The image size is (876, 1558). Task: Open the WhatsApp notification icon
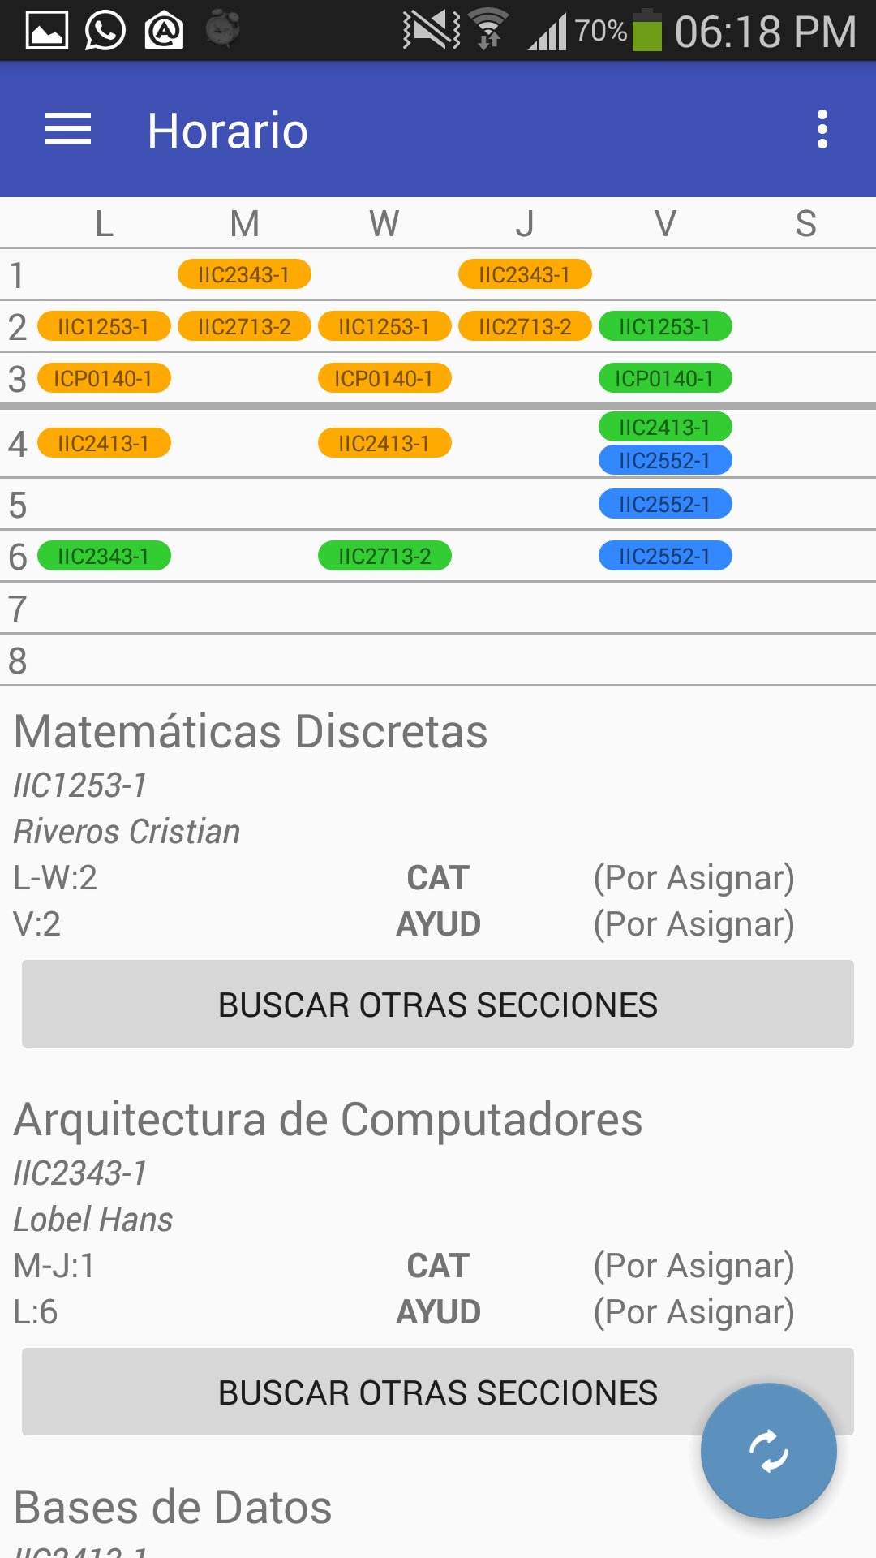105,31
